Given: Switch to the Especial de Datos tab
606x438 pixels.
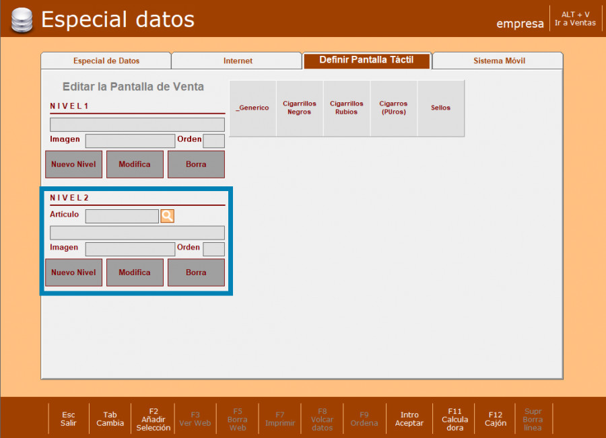Looking at the screenshot, I should [x=106, y=61].
